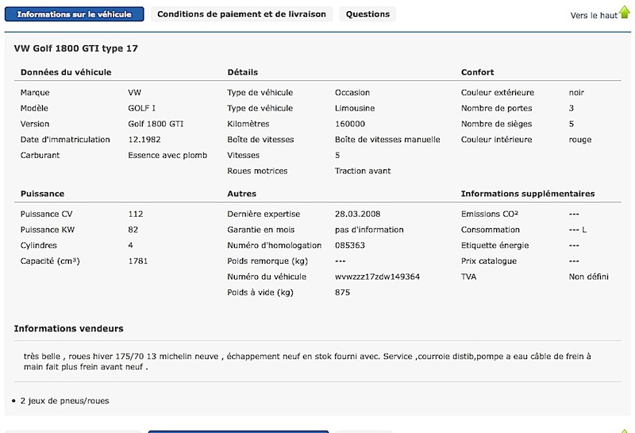Viewport: 635px width, 433px height.
Task: Click the Date d'immatriculation label
Action: click(65, 140)
